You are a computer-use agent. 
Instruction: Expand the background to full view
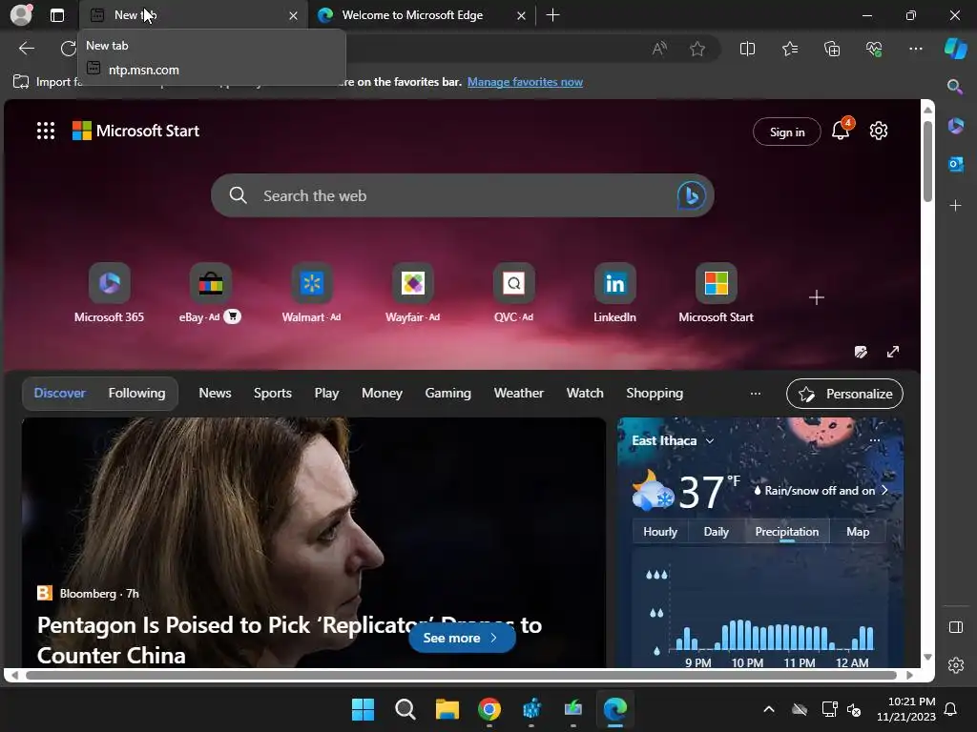tap(893, 352)
